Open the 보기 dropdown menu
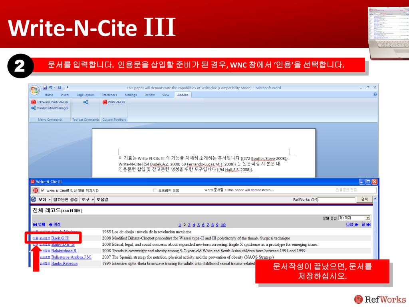Image resolution: width=409 pixels, height=307 pixels. click(44, 200)
